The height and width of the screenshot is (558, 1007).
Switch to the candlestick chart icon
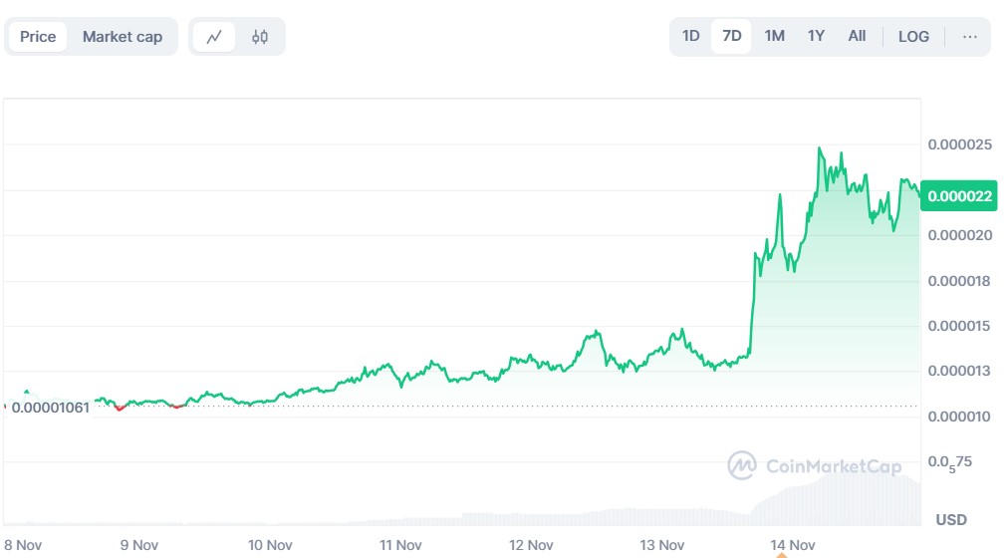pos(260,37)
